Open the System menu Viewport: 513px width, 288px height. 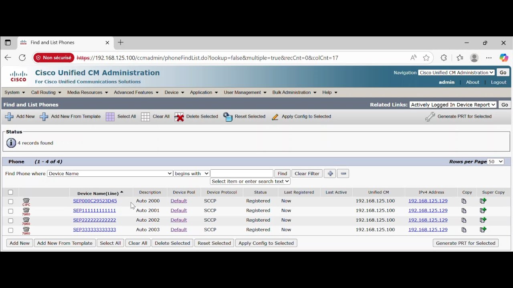[x=14, y=92]
